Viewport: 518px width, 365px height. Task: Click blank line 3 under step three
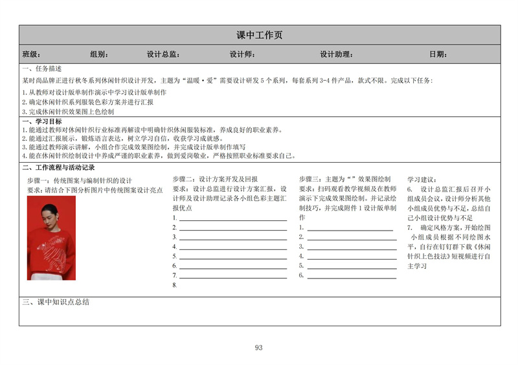[352, 248]
